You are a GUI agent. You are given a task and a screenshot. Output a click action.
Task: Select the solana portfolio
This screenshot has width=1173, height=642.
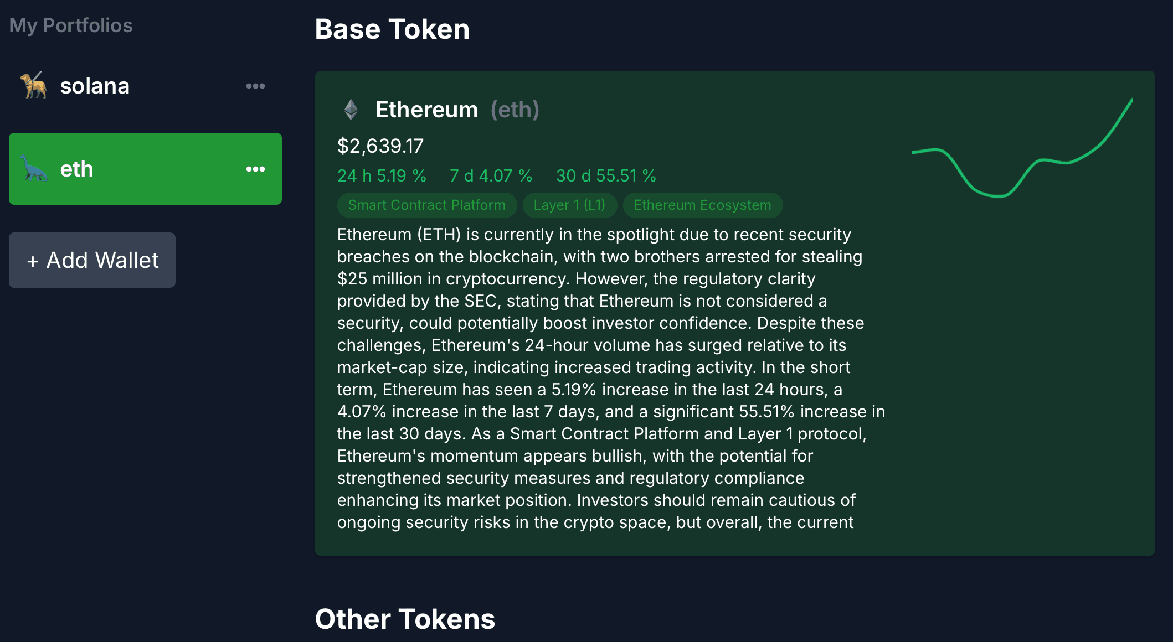[x=145, y=86]
